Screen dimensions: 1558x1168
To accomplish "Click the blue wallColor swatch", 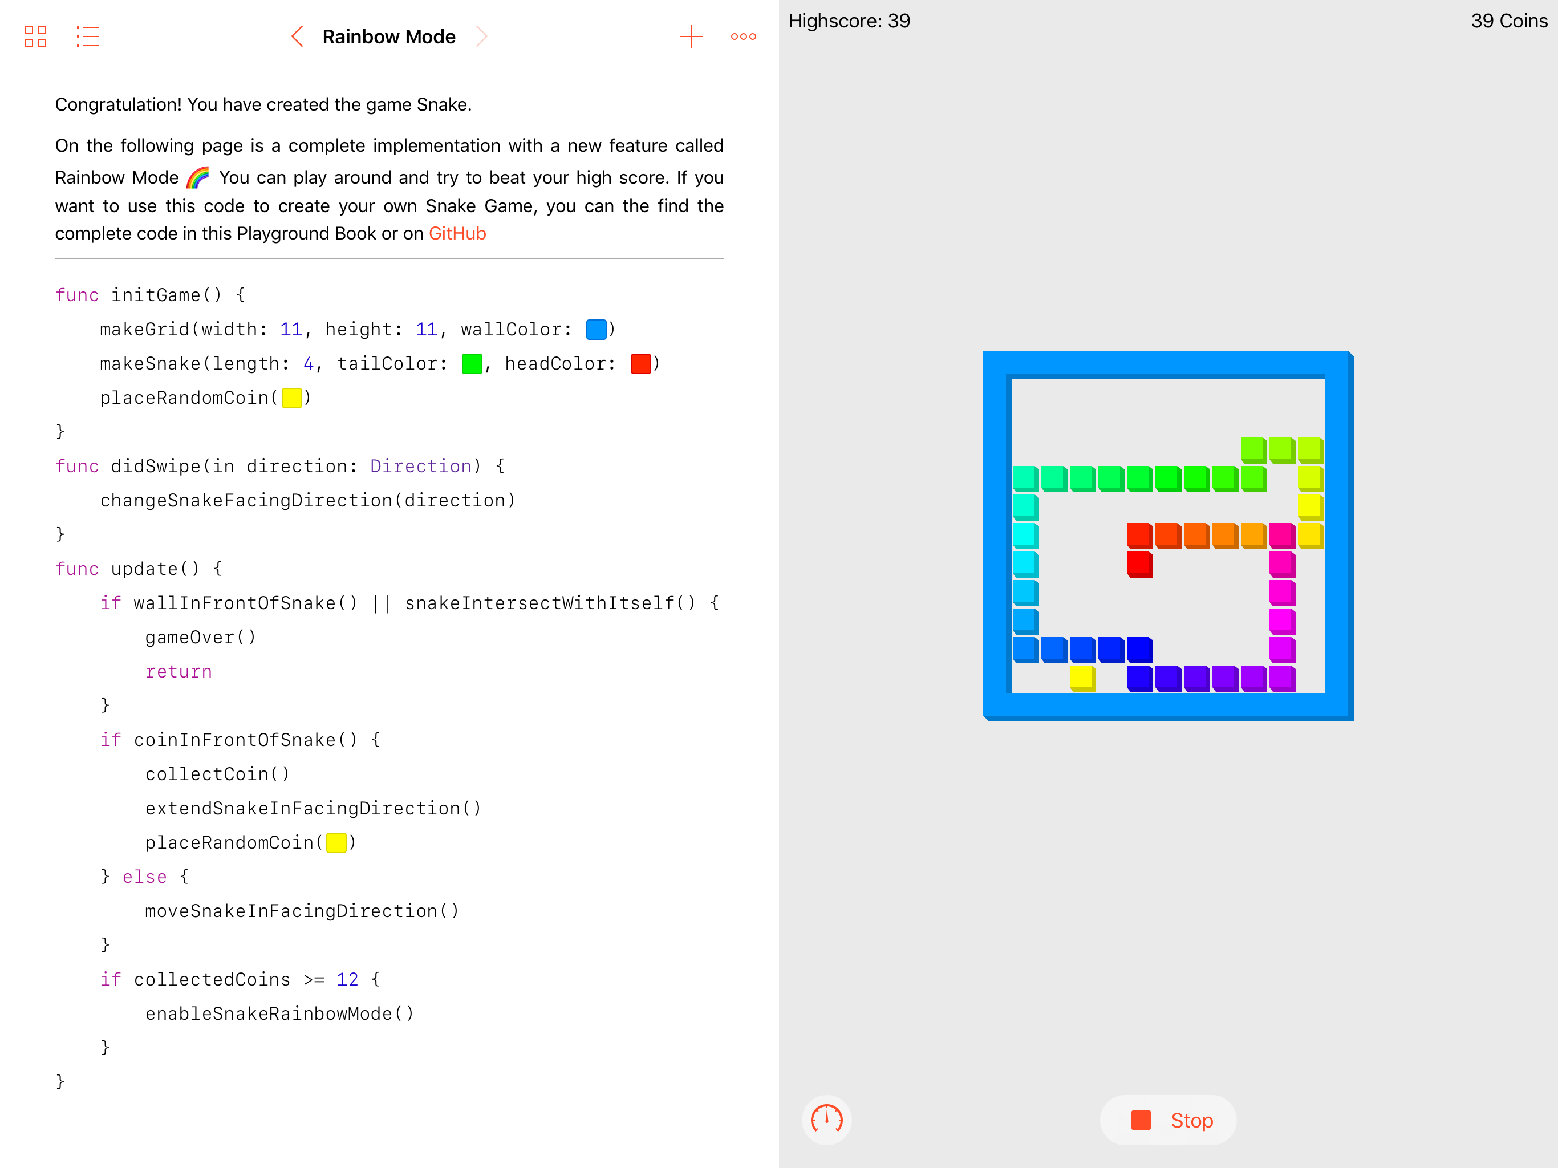I will [596, 329].
